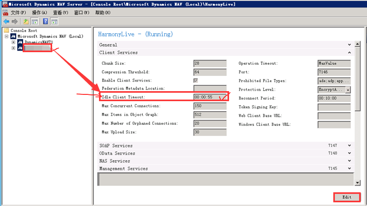Open the 文件(F) menu
Image resolution: width=367 pixels, height=206 pixels.
18,13
